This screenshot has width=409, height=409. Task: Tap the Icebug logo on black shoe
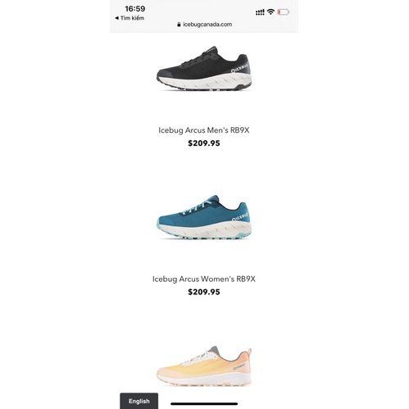(x=240, y=69)
